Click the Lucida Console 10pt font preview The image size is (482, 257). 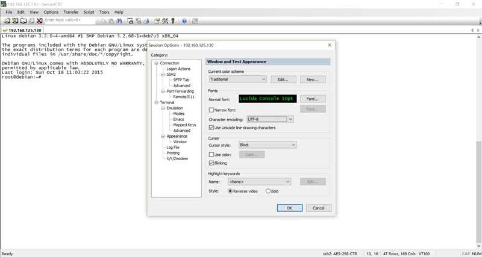[268, 99]
